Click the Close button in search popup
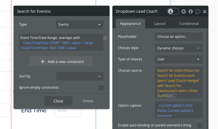Screen dimensions: 218x129 (58, 101)
